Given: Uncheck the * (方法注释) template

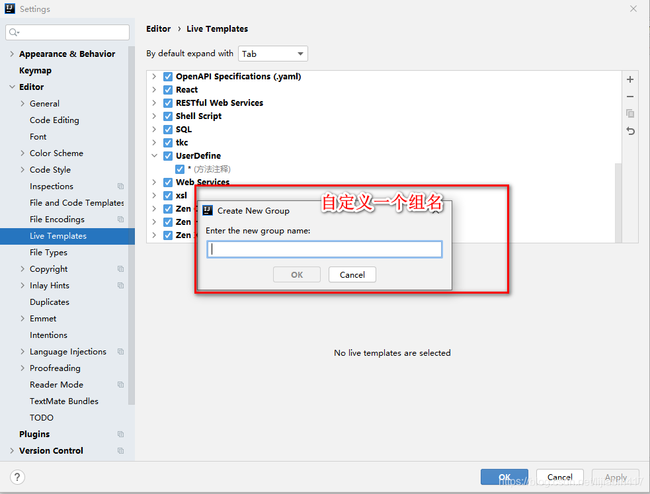Looking at the screenshot, I should click(180, 169).
